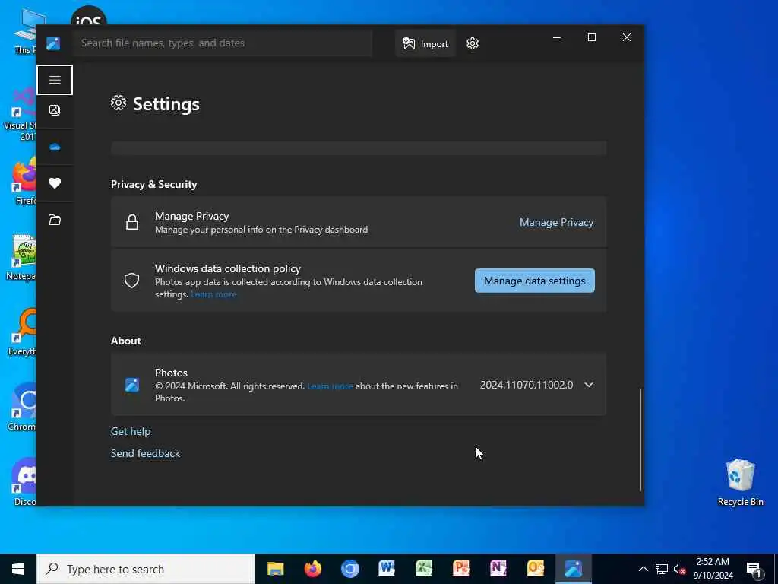
Task: Click the search file names field
Action: click(x=223, y=43)
